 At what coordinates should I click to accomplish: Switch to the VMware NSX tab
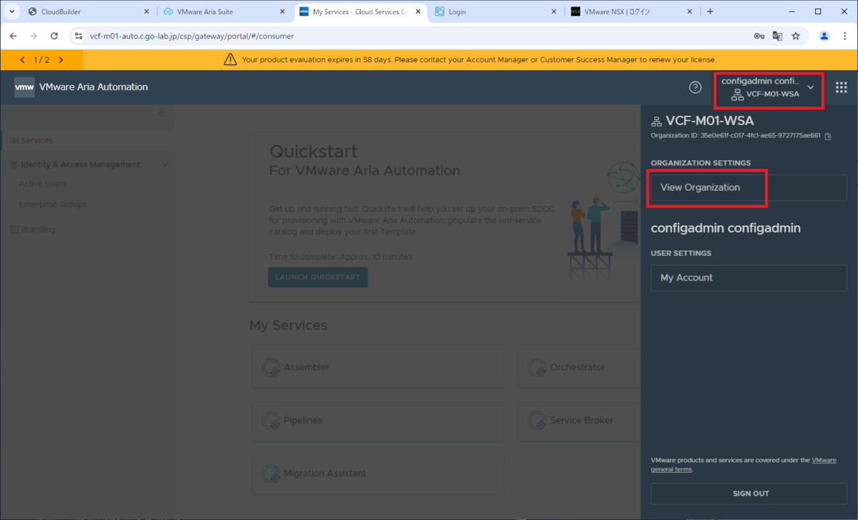coord(632,11)
